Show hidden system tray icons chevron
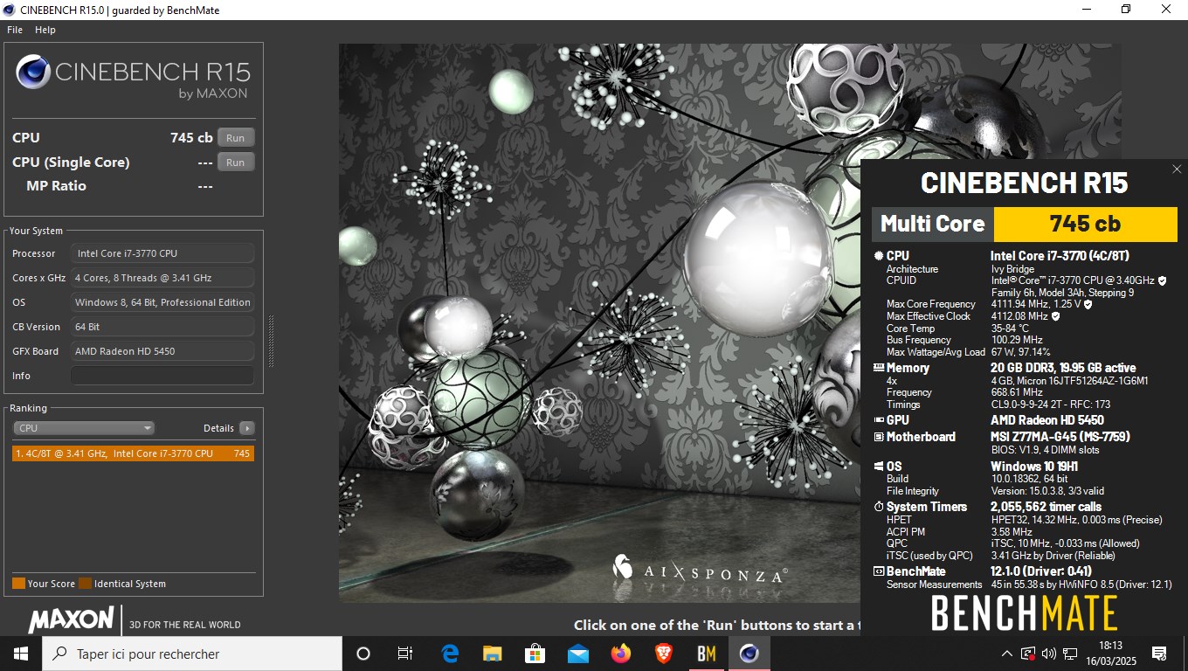Viewport: 1188px width, 671px height. coord(1006,654)
